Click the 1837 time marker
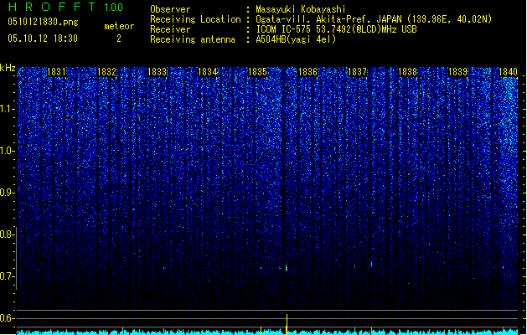 357,71
